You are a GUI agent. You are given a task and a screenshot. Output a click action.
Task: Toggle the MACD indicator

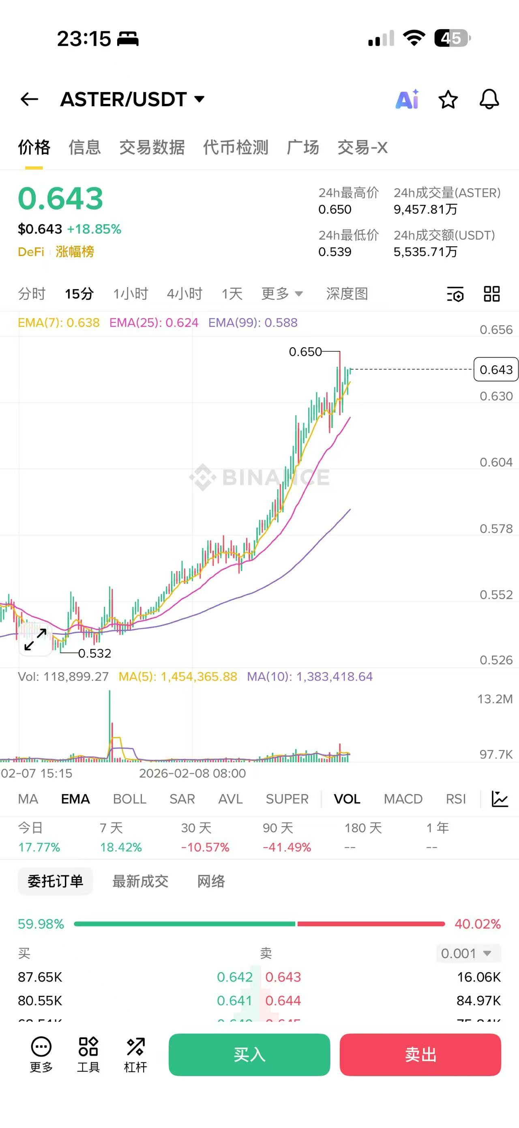point(403,799)
